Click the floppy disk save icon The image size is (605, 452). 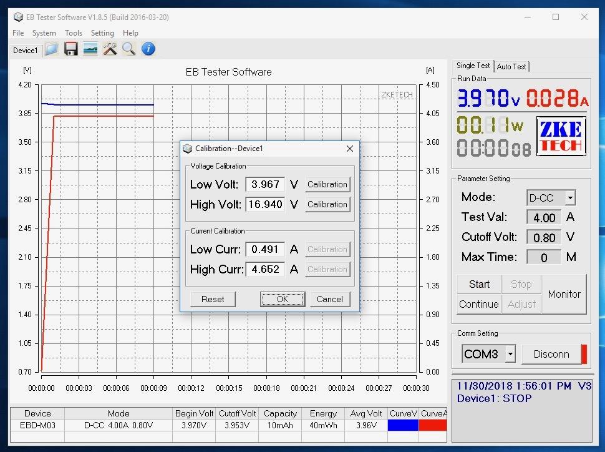pyautogui.click(x=70, y=49)
